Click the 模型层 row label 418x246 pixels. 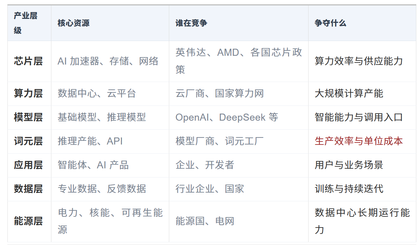tap(28, 117)
